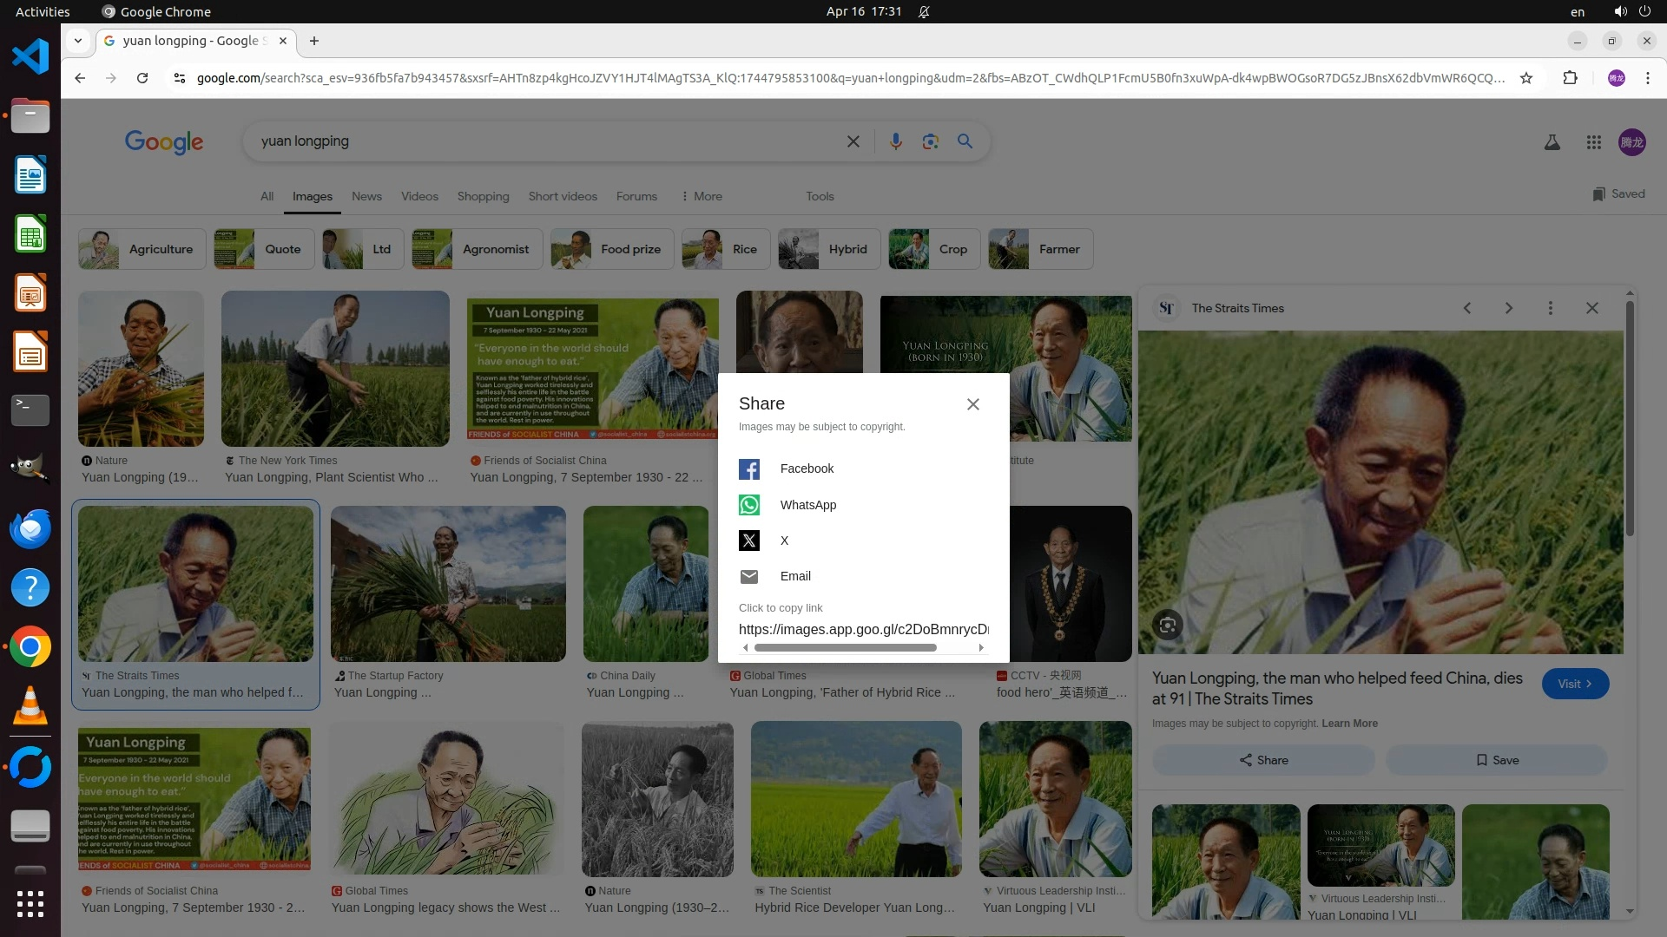Copy the images.app.goo.gl share link
1667x937 pixels.
pyautogui.click(x=863, y=629)
